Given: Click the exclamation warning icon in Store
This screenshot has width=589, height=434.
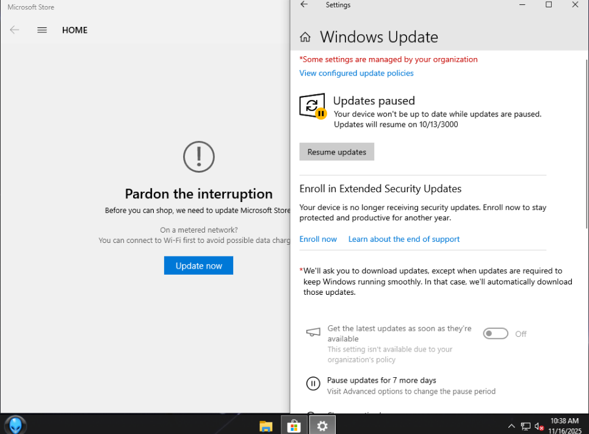Looking at the screenshot, I should click(199, 157).
